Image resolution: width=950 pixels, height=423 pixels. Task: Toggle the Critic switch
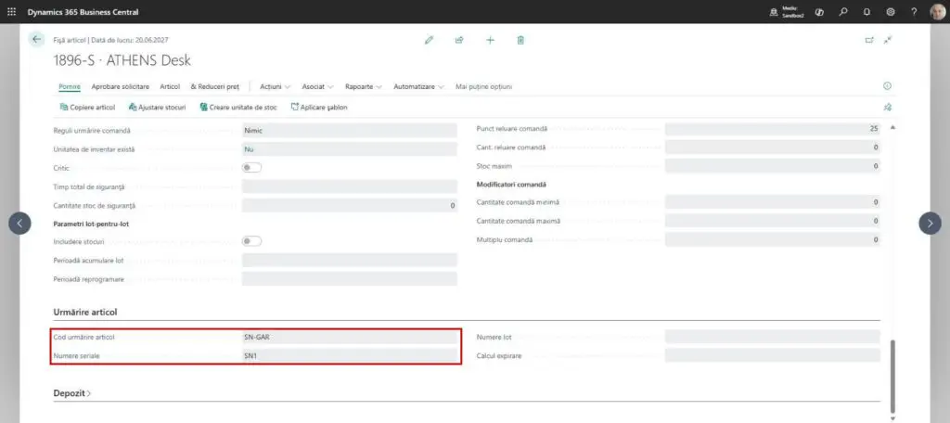[252, 167]
